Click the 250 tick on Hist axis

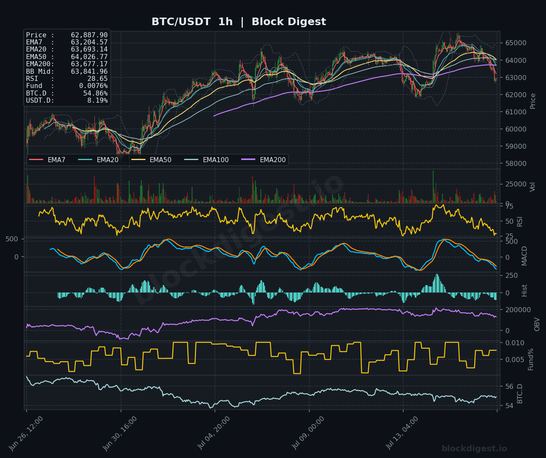511,275
